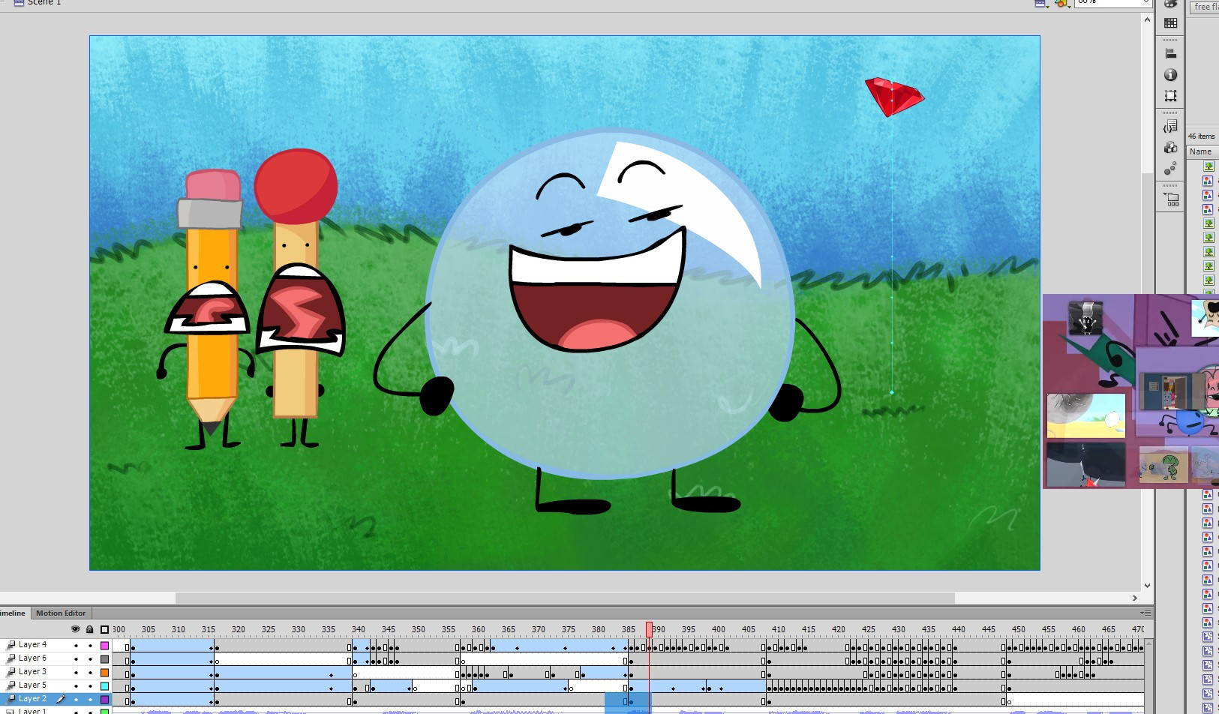
Task: Click the lock all layers padlock icon
Action: (90, 629)
